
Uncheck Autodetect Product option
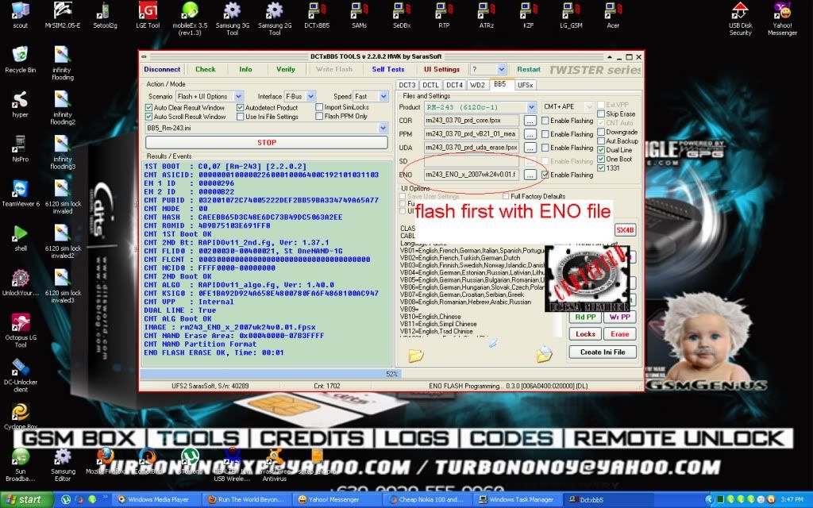(240, 108)
